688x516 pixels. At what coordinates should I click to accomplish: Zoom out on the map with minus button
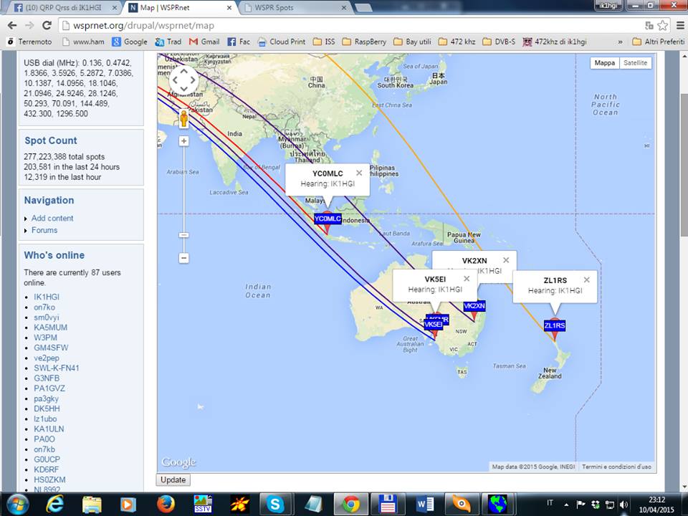click(x=184, y=257)
